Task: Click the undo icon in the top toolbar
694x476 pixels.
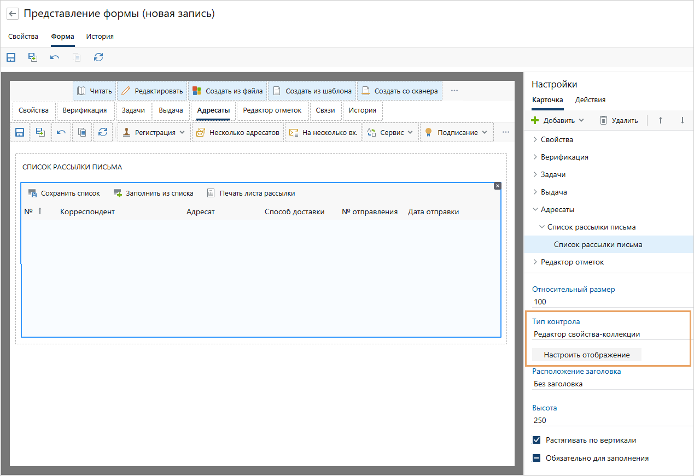Action: (54, 57)
